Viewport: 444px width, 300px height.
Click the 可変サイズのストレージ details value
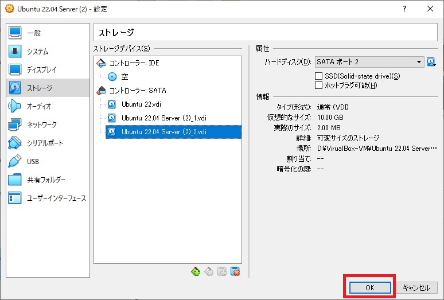348,138
